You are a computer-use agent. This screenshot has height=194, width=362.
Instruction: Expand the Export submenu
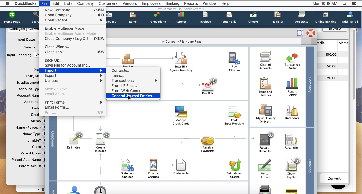click(x=72, y=75)
